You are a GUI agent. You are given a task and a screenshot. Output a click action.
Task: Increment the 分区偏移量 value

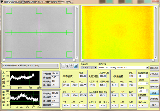click(x=147, y=75)
